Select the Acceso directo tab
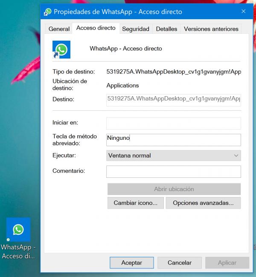Viewport: 256px width, 277px height. tap(96, 28)
